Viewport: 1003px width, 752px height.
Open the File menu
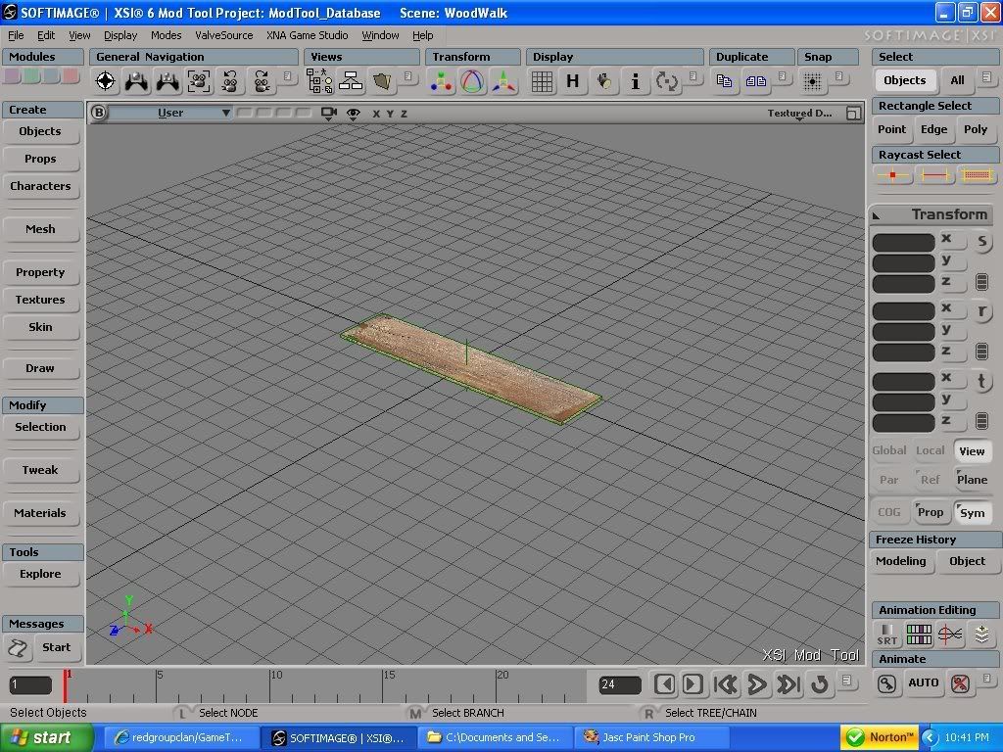16,35
